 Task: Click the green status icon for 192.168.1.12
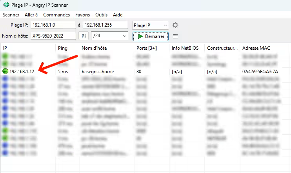pos(5,71)
